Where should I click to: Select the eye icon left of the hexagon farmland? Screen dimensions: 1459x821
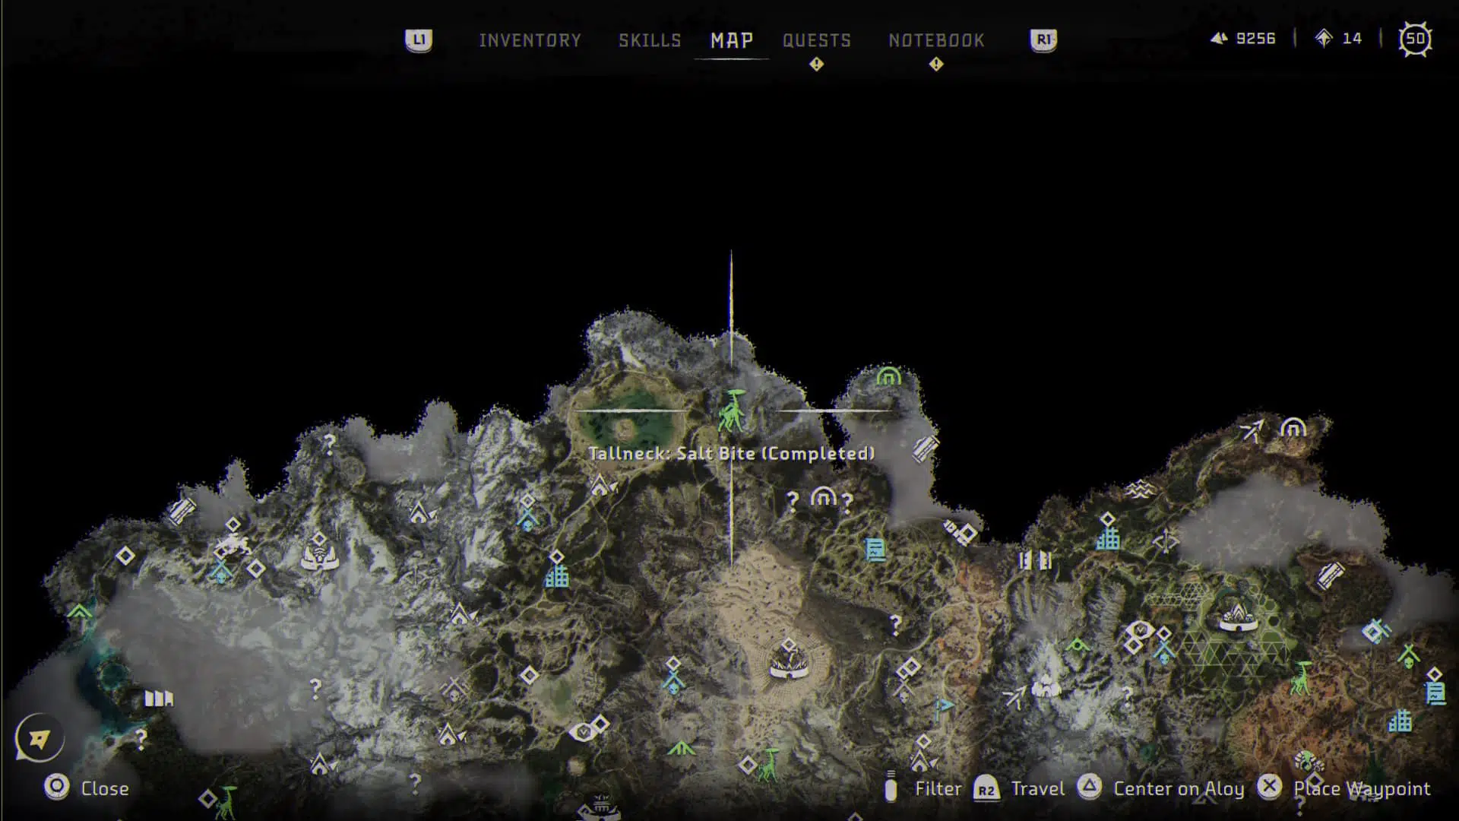[x=1139, y=630]
